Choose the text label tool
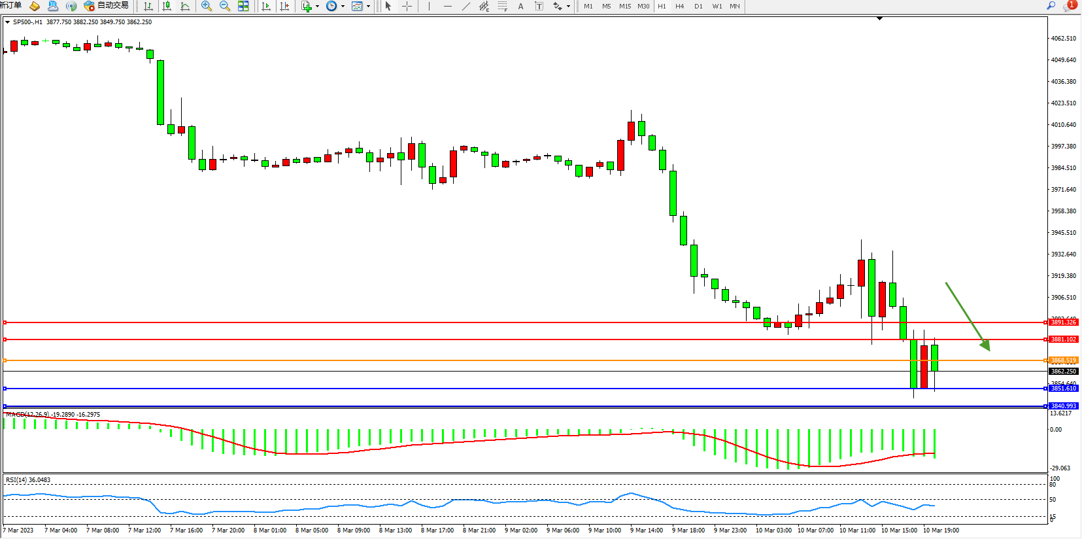This screenshot has width=1082, height=539. (x=520, y=6)
